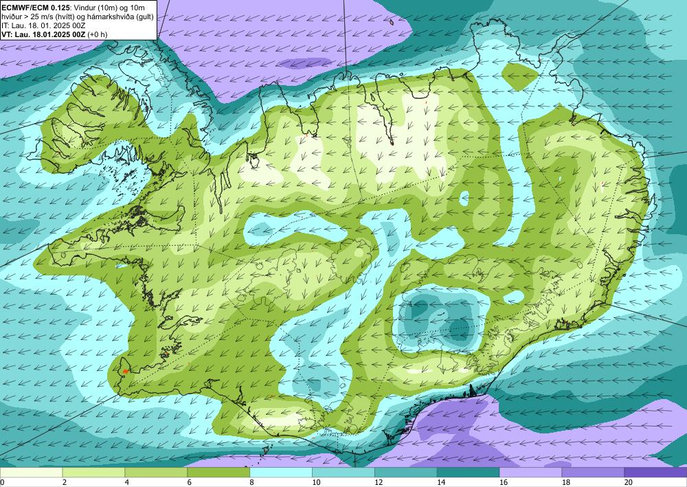Click the 12–14 m/s teal legend swatch
The image size is (687, 487).
click(406, 473)
